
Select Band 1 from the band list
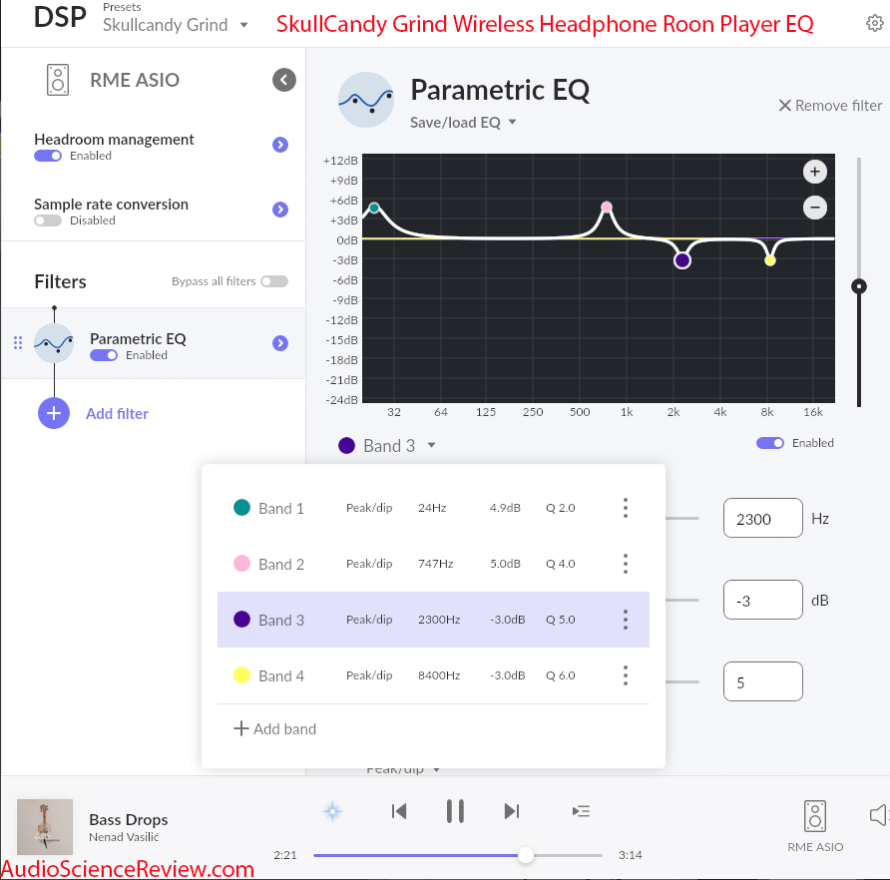tap(433, 508)
